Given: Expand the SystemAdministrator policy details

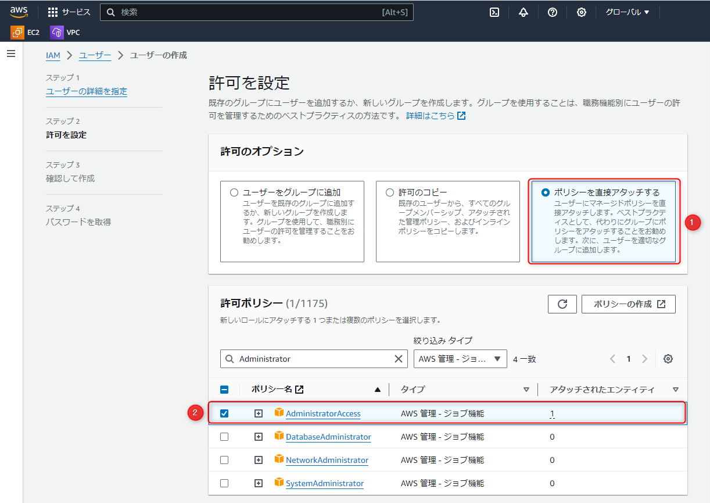Looking at the screenshot, I should click(x=259, y=483).
